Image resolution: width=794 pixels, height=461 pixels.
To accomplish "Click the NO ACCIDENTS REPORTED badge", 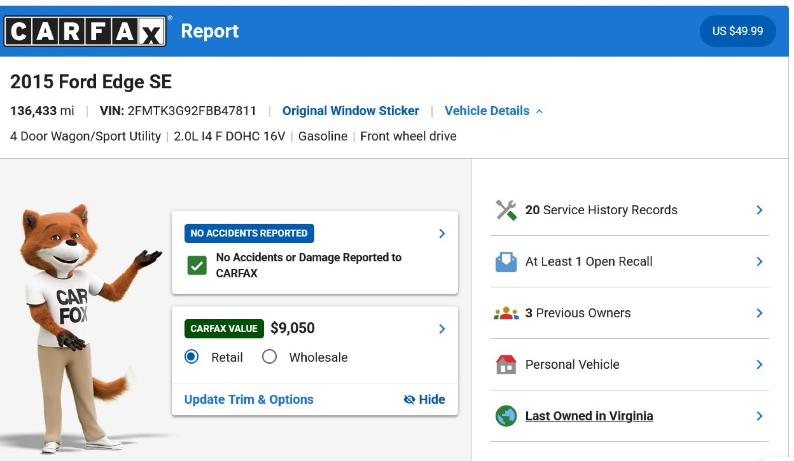I will [x=249, y=233].
